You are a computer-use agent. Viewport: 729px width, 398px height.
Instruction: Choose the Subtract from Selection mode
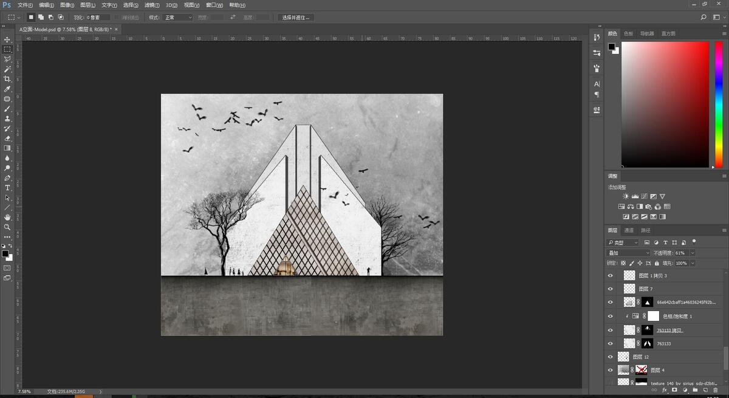[x=50, y=18]
